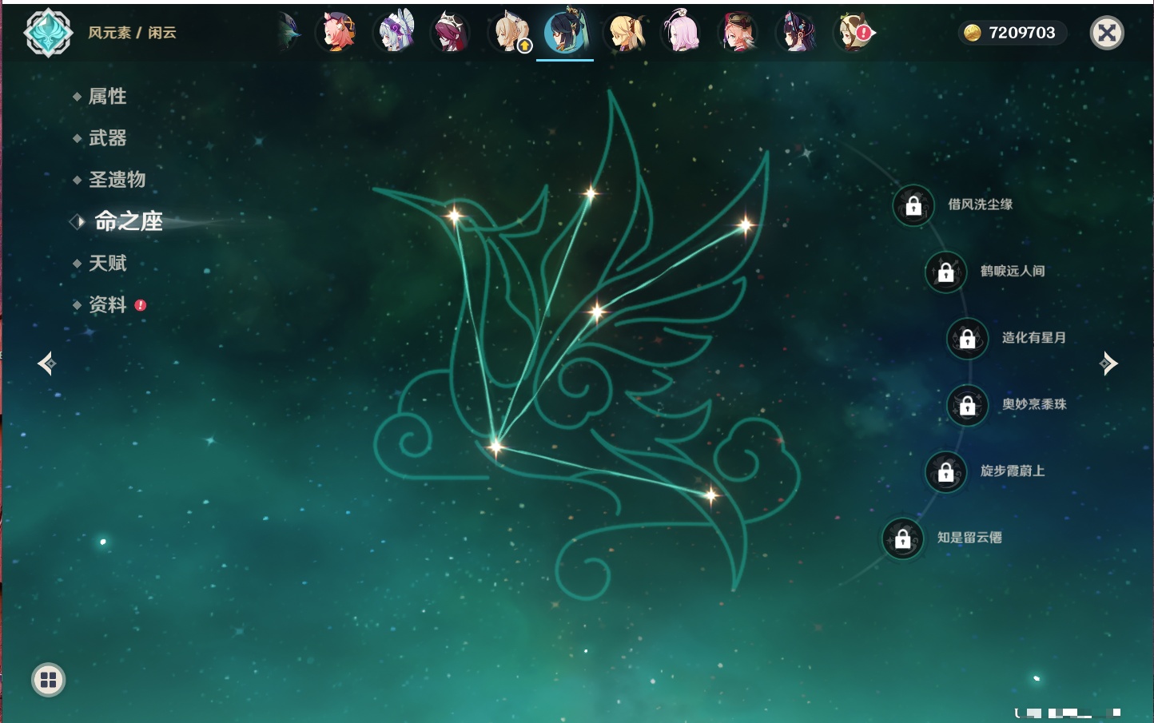The height and width of the screenshot is (723, 1154).
Task: Select the pink-haired cat-eared character portrait
Action: click(336, 33)
